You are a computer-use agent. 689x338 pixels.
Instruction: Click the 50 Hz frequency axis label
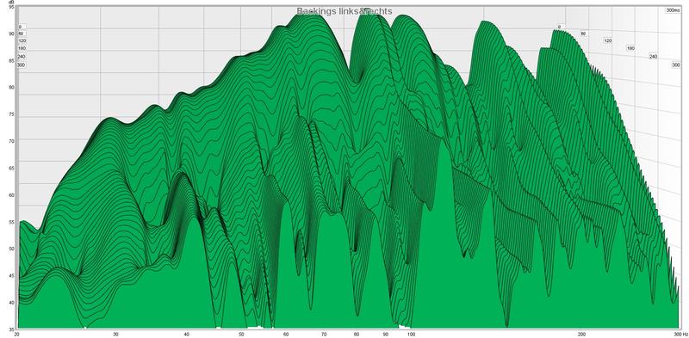(241, 335)
